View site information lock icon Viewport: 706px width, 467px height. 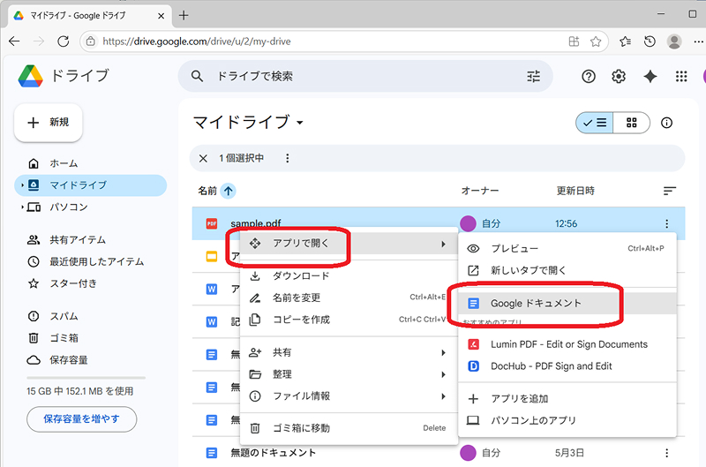coord(91,41)
